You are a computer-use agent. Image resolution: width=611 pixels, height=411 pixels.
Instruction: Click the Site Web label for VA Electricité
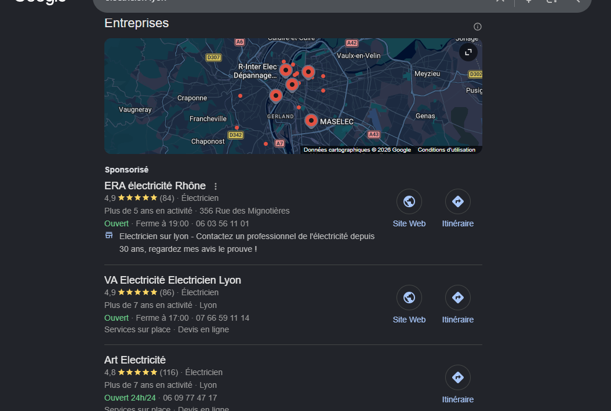tap(409, 320)
